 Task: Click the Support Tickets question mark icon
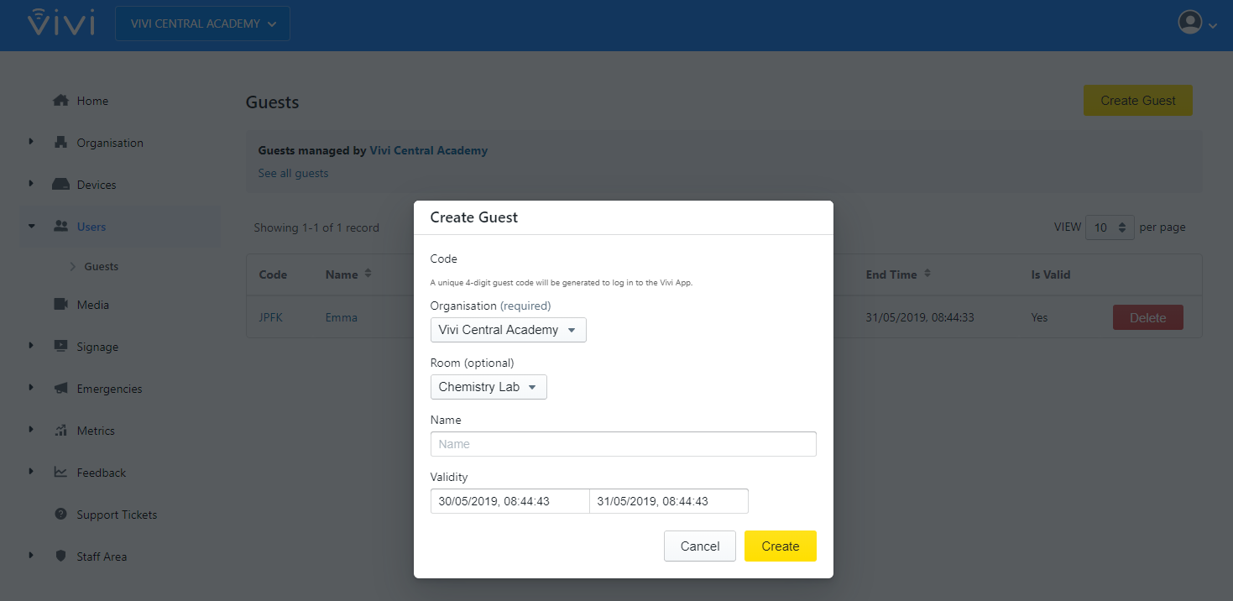coord(60,515)
